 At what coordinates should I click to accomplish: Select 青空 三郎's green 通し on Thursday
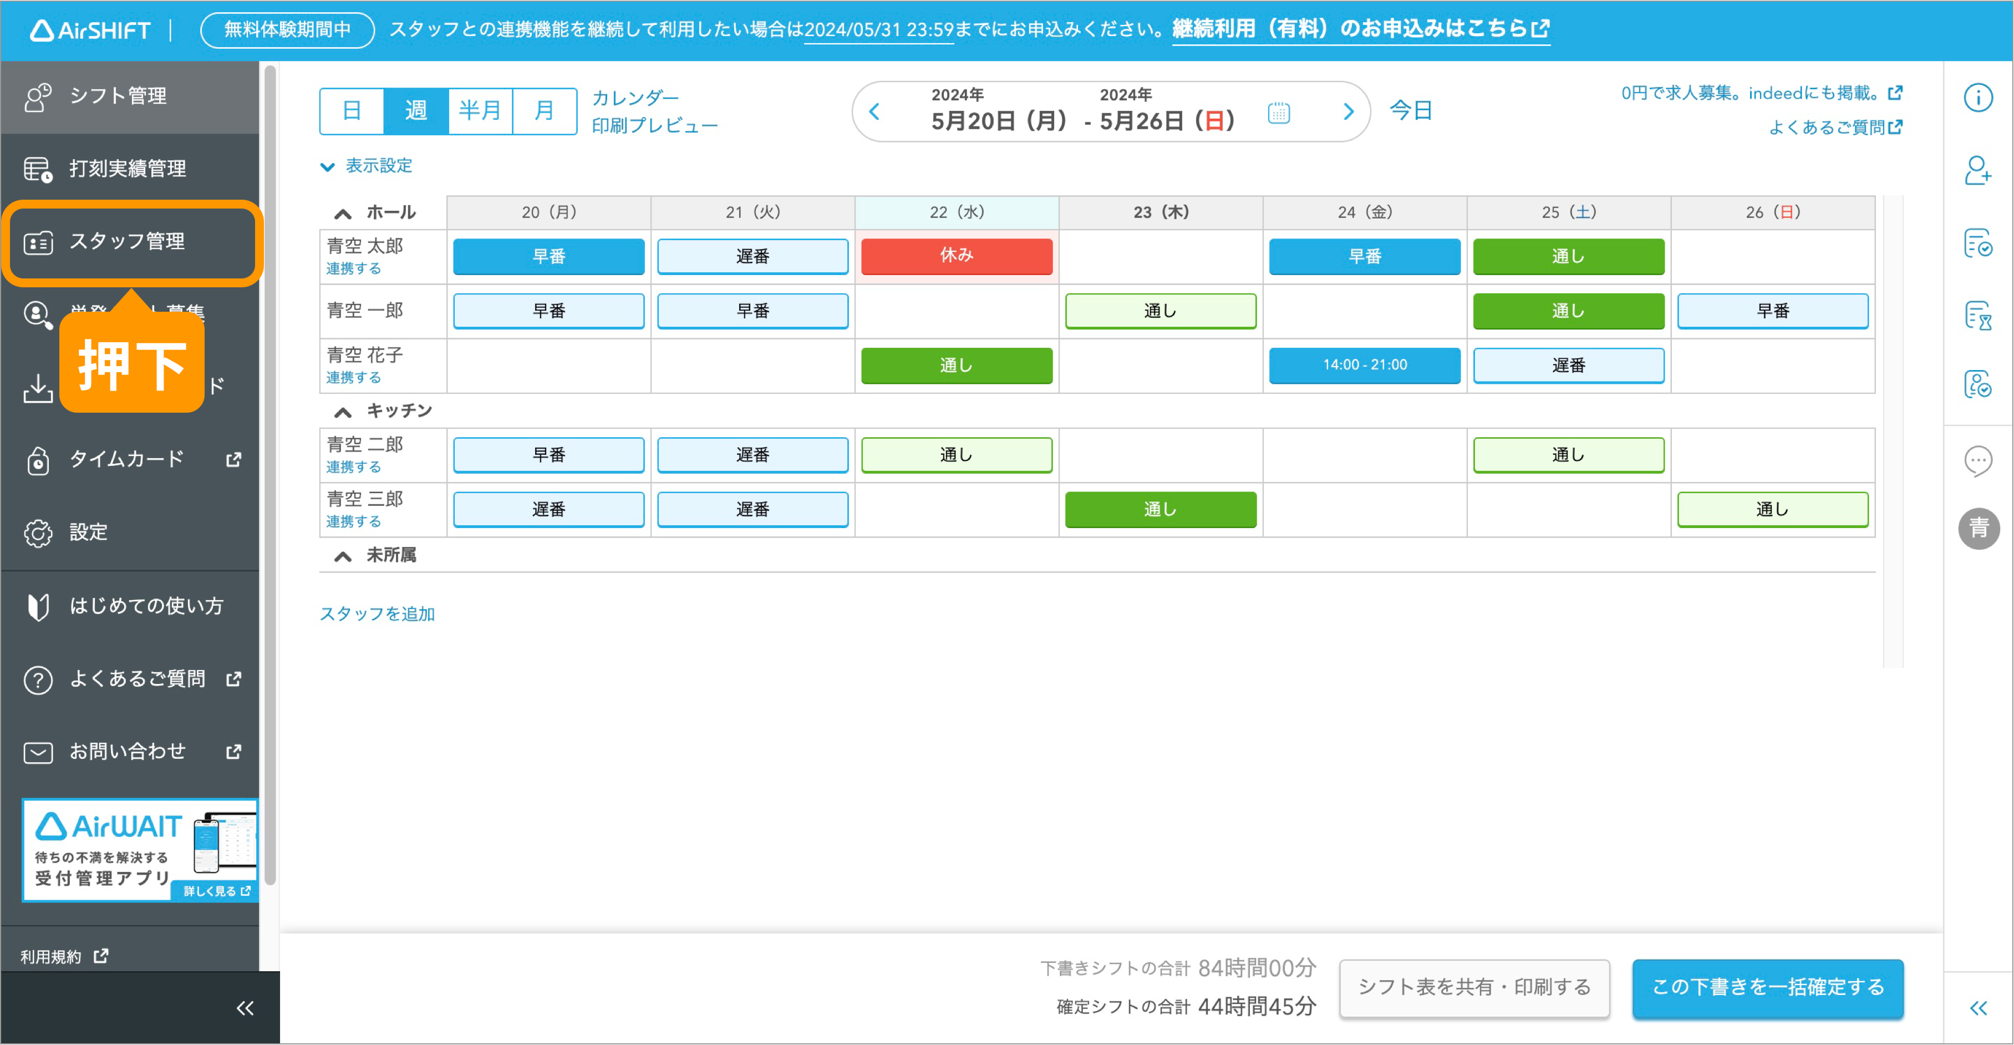point(1160,510)
